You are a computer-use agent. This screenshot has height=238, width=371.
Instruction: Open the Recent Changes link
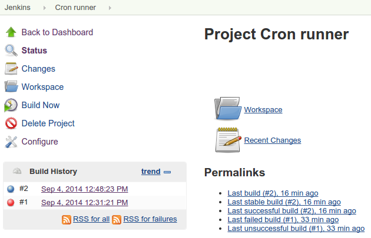click(273, 140)
